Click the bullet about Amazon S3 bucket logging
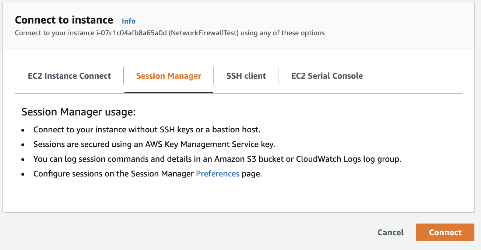 [217, 159]
